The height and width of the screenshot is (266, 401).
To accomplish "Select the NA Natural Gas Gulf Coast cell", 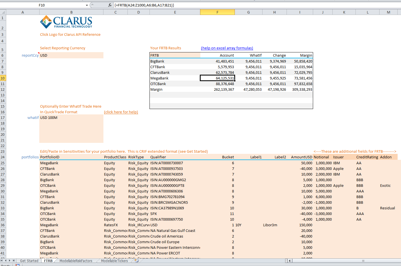I will (175, 230).
